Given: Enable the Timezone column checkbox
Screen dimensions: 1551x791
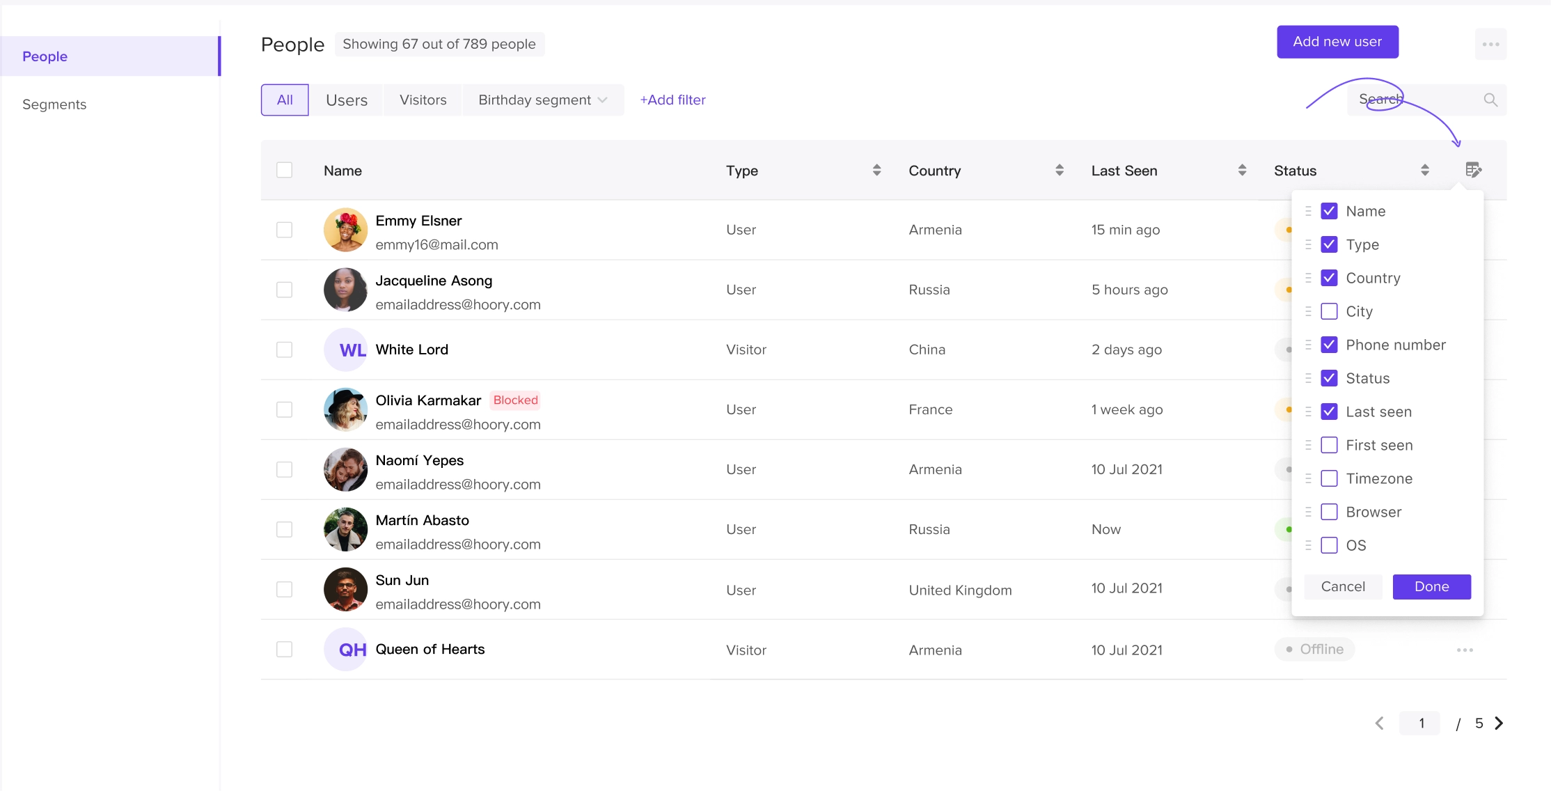Looking at the screenshot, I should pos(1329,478).
